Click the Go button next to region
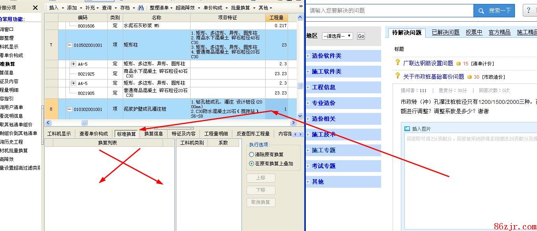537x231 pixels. (x=361, y=36)
